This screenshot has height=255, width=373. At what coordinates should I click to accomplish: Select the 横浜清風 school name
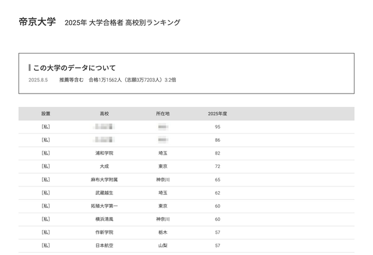click(x=104, y=219)
